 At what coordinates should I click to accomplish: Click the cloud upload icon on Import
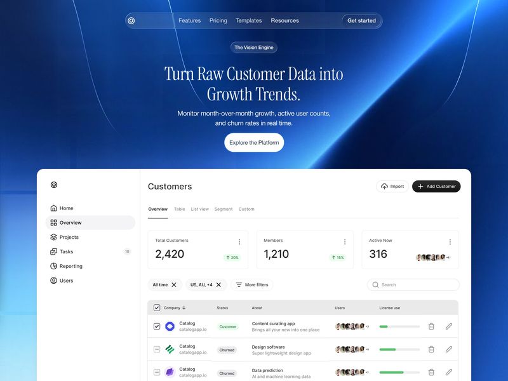click(384, 186)
